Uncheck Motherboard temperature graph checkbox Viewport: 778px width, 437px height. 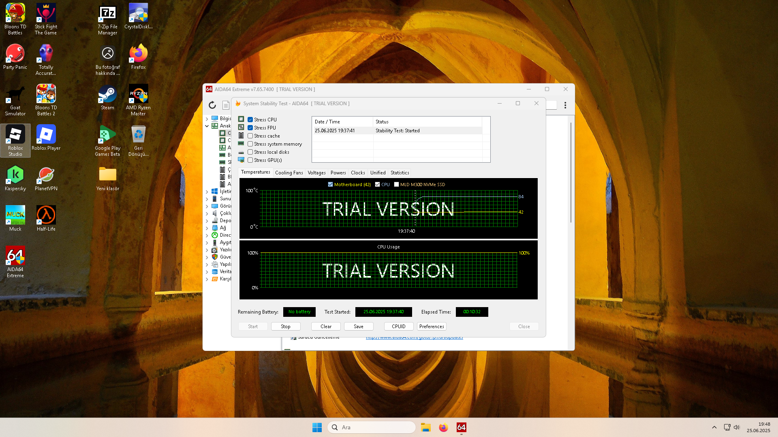[330, 185]
